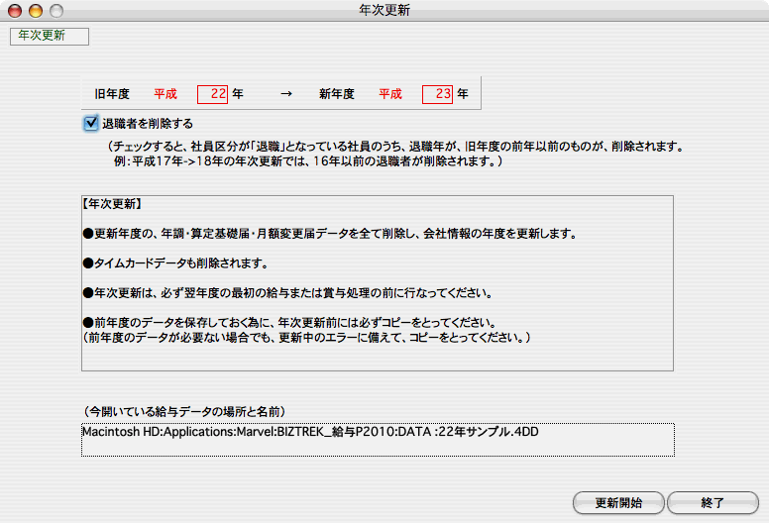Click the 退職者を削除する label text
The image size is (769, 523).
(148, 124)
